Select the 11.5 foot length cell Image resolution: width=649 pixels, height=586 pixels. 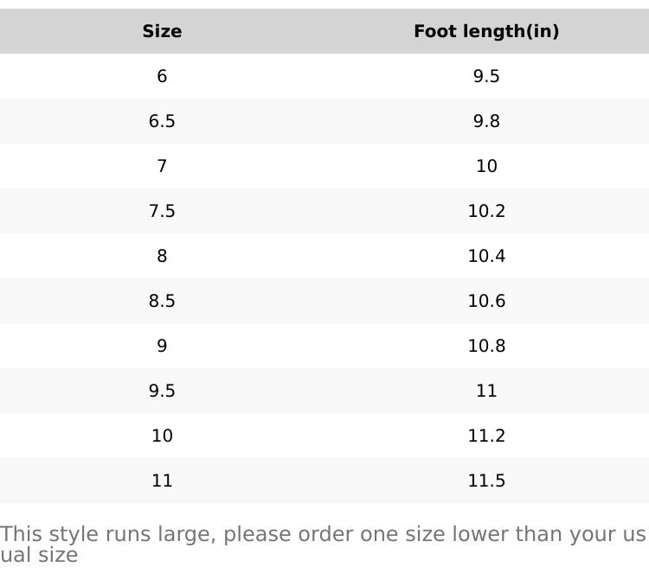coord(486,481)
